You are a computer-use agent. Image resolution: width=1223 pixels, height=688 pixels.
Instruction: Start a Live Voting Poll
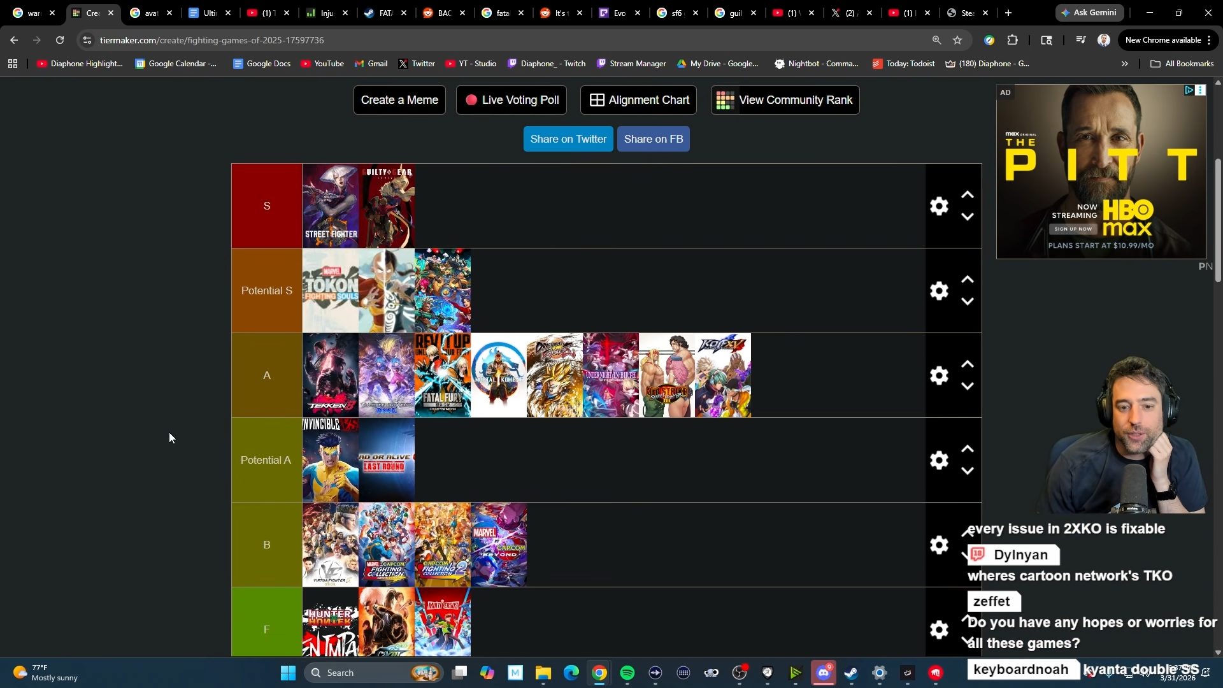(x=511, y=100)
